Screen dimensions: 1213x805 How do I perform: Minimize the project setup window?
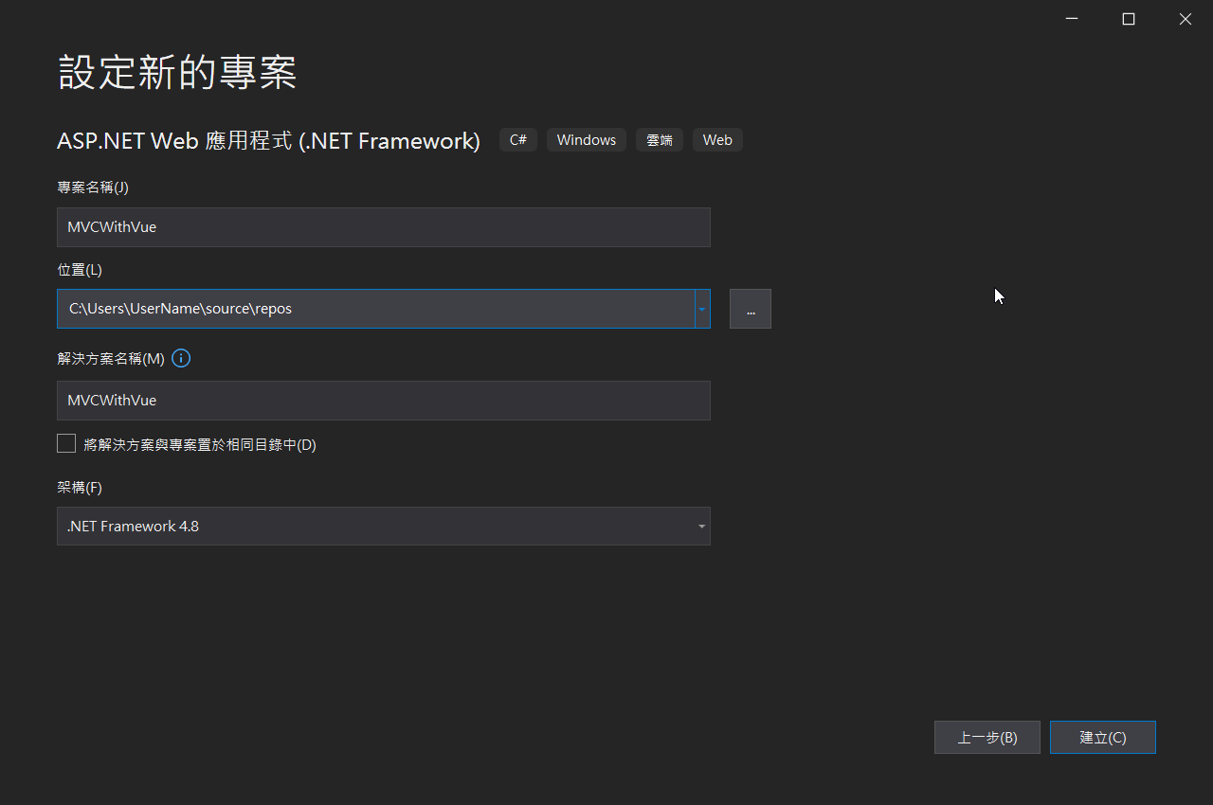click(1071, 19)
